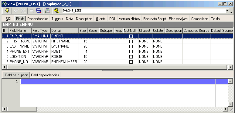Switch to the DDL tab
235x113 pixels.
[113, 19]
